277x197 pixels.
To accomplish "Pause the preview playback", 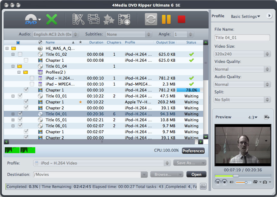I will (218, 182).
